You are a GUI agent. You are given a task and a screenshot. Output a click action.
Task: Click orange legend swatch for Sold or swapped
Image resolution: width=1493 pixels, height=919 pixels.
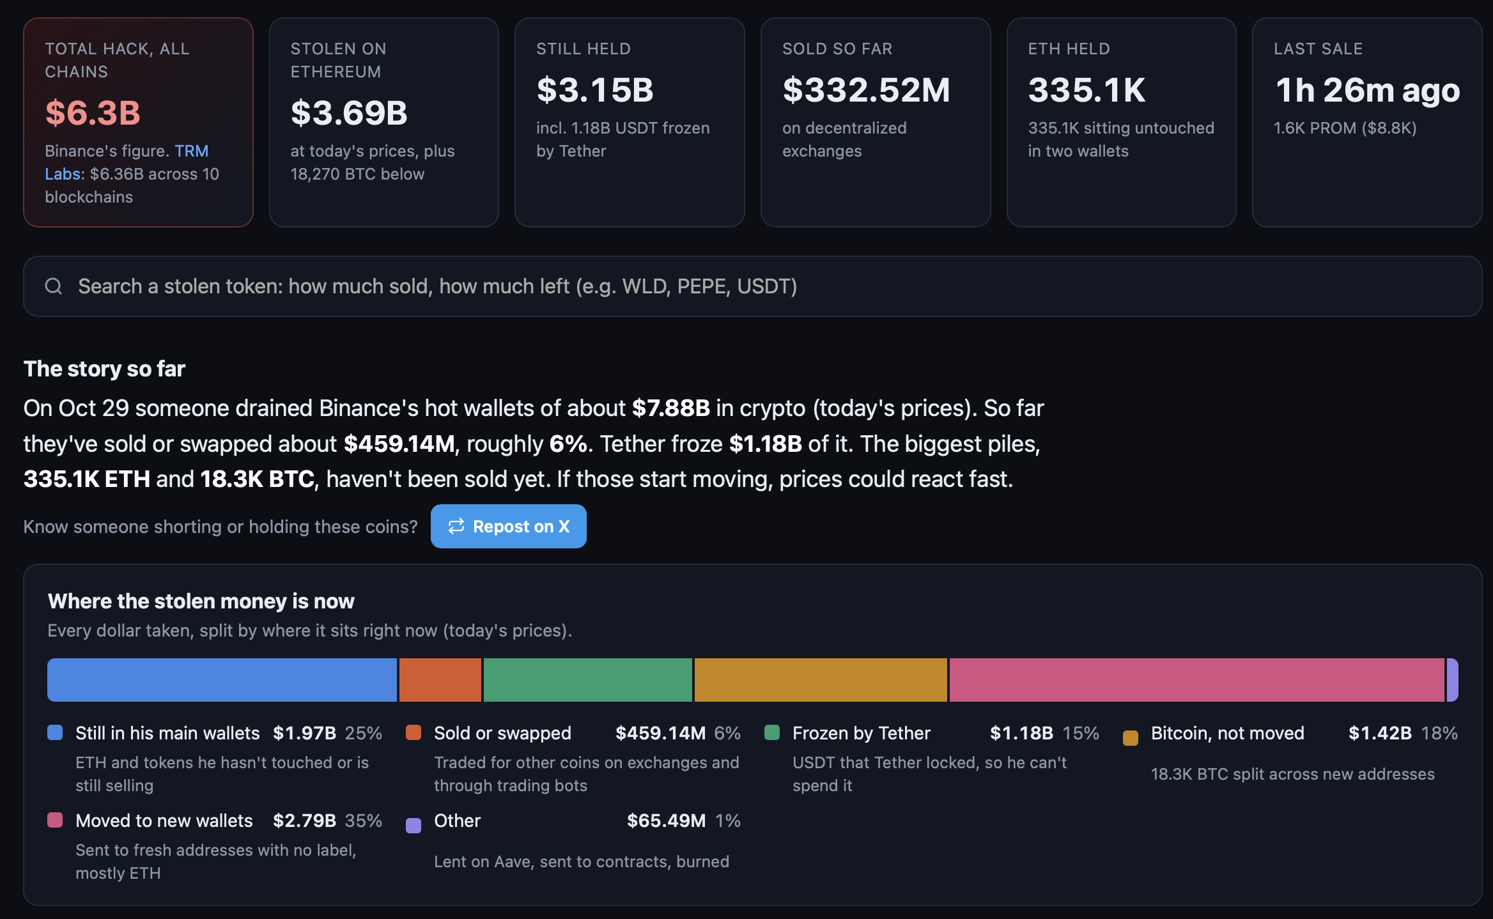click(414, 733)
